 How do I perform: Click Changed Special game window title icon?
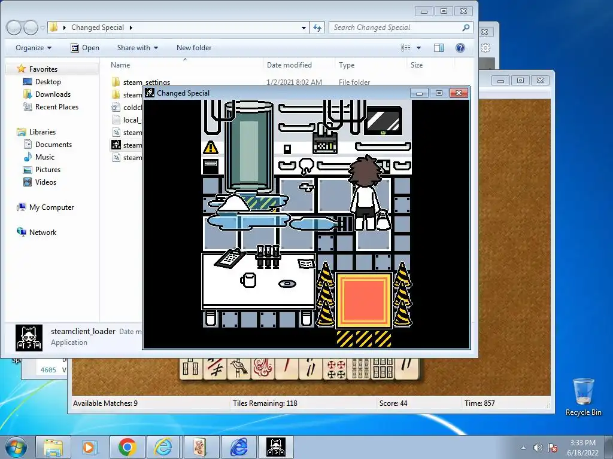coord(150,93)
